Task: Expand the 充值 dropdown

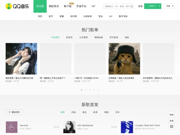Action: pos(168,6)
